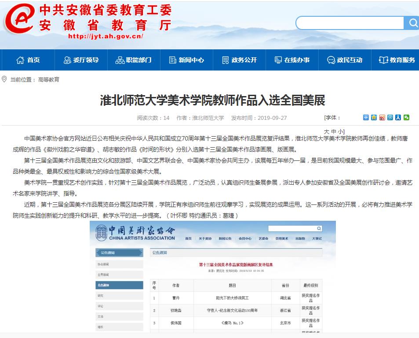Open the 政务公开 menu item
This screenshot has width=419, height=338.
pos(240,60)
